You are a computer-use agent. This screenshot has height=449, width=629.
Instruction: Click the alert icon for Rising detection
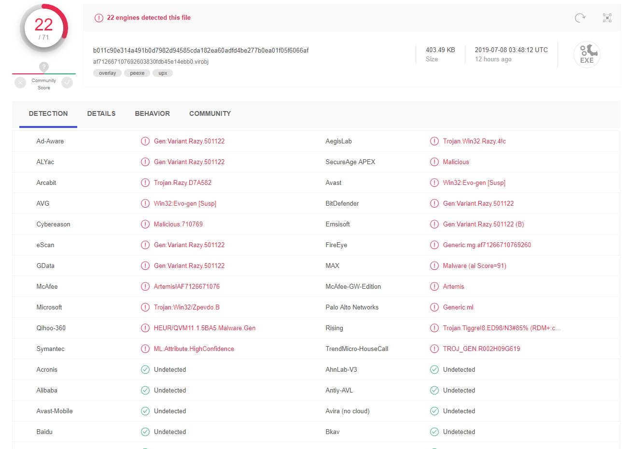coord(434,328)
